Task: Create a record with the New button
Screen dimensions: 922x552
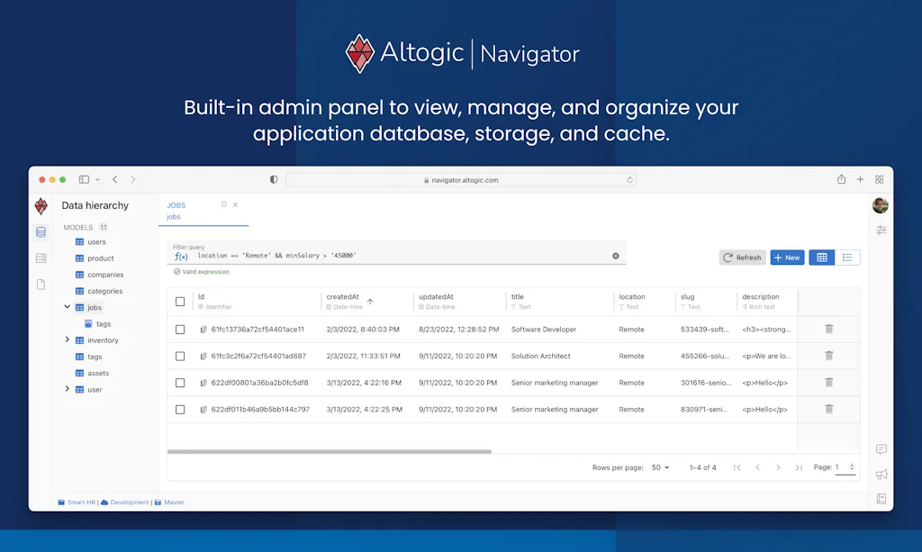Action: [x=787, y=257]
